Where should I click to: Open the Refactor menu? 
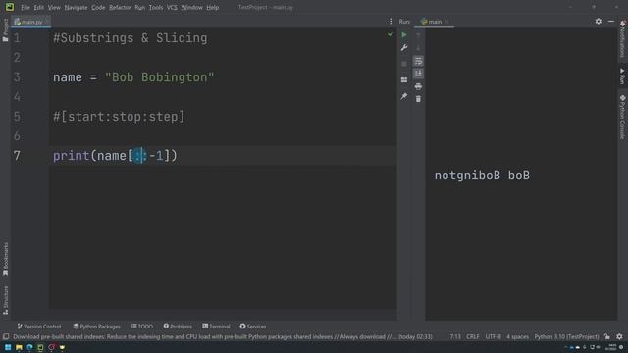click(120, 7)
